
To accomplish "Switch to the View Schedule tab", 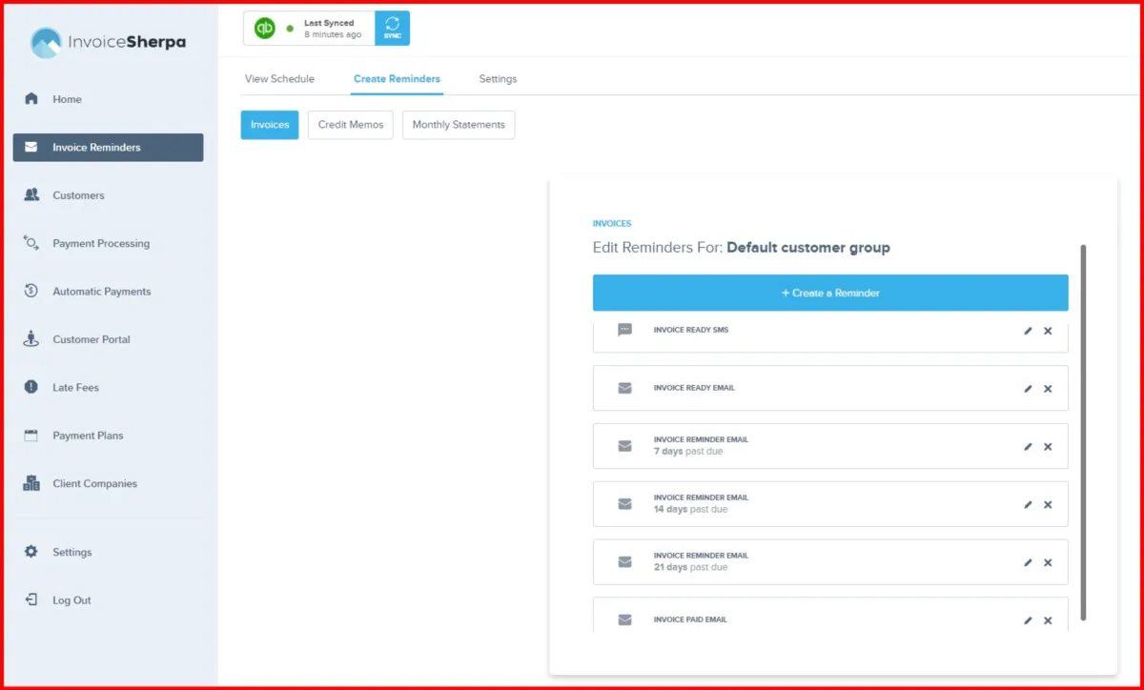I will coord(279,79).
